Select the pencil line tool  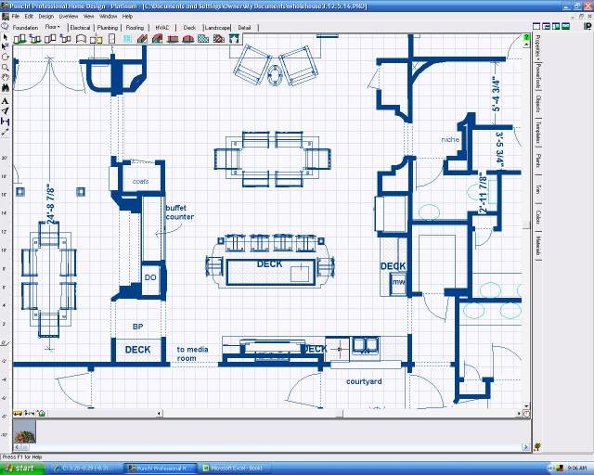(x=5, y=132)
